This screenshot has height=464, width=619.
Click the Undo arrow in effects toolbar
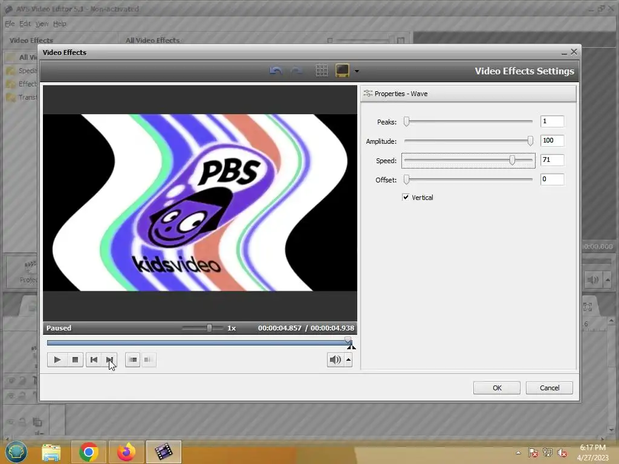pyautogui.click(x=276, y=71)
